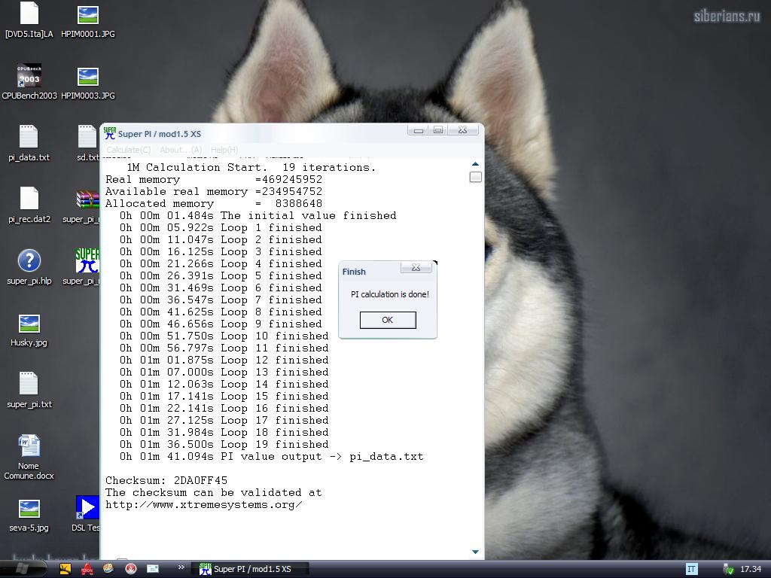Launch the red round quick launch icon

131,569
